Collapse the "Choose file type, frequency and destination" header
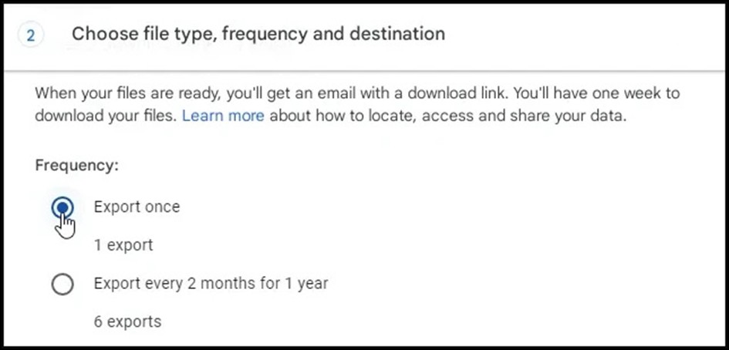Viewport: 729px width, 350px height. (x=364, y=35)
